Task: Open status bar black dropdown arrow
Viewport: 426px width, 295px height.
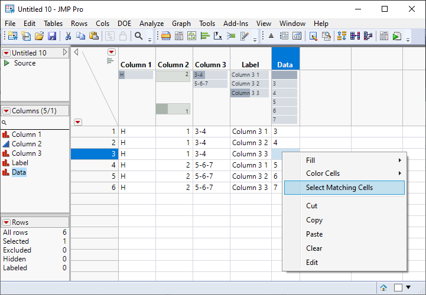Action: pos(408,287)
